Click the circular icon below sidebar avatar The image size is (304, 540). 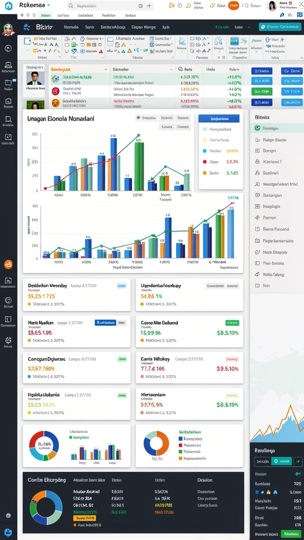[8, 48]
